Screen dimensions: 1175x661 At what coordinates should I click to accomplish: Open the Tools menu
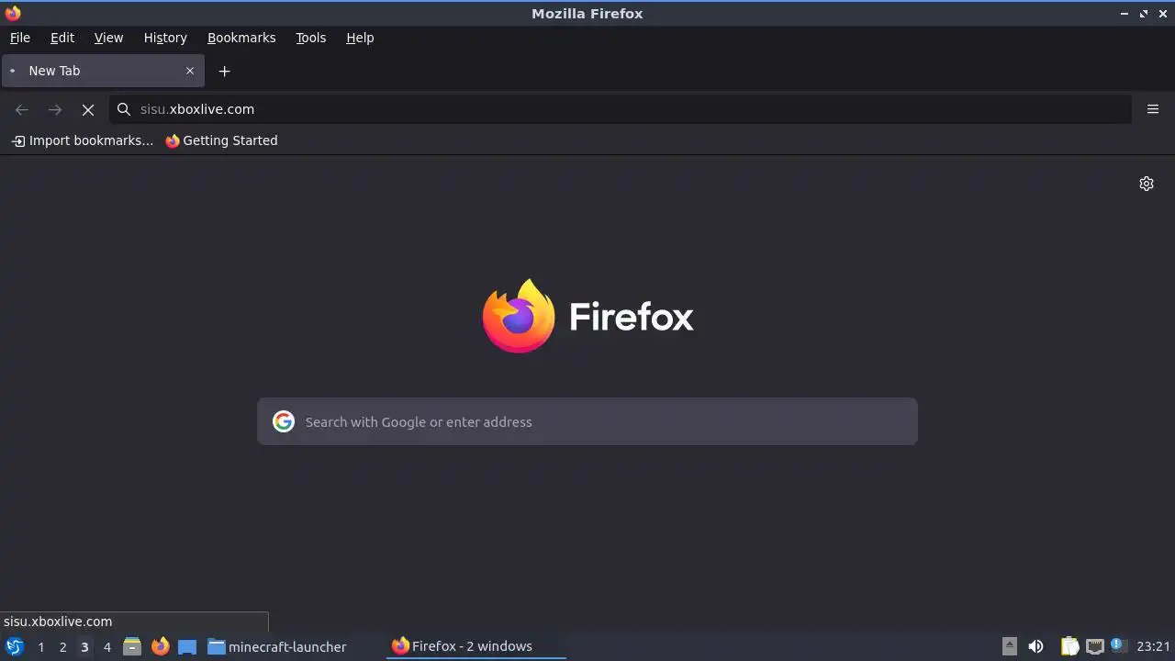(x=310, y=38)
